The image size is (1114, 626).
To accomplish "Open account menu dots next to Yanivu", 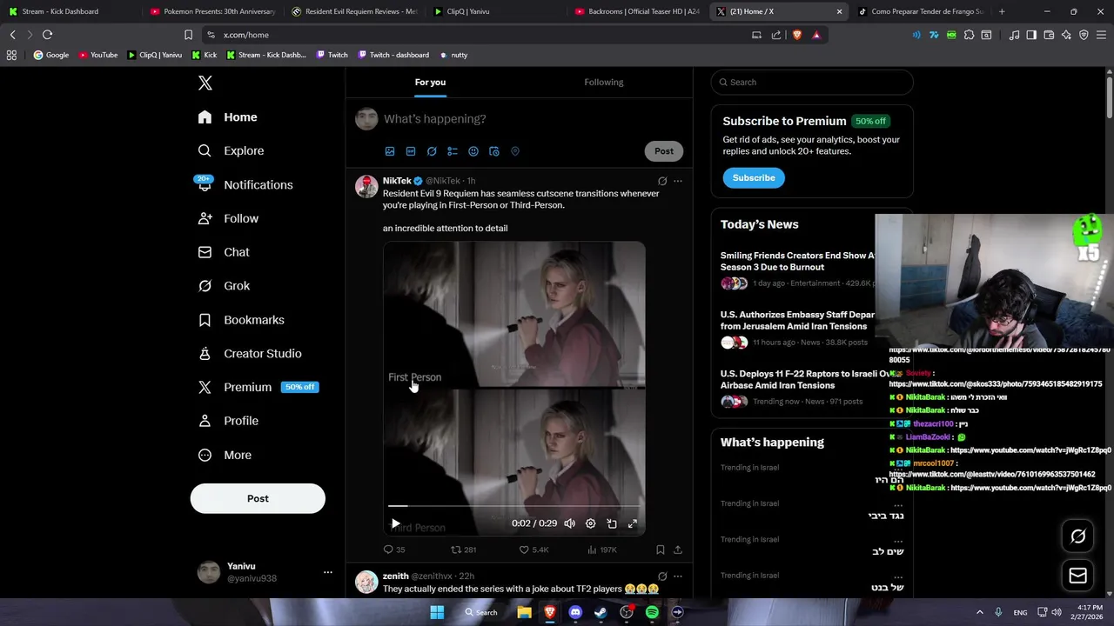I will point(327,572).
